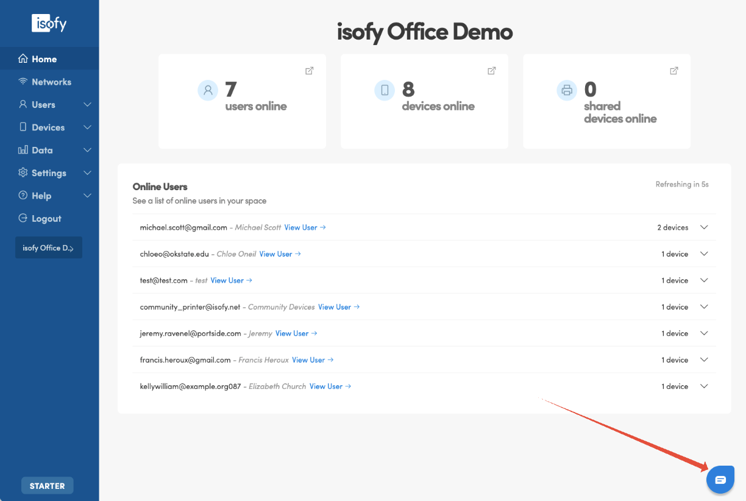Click the STARTER plan button
746x501 pixels.
point(48,486)
